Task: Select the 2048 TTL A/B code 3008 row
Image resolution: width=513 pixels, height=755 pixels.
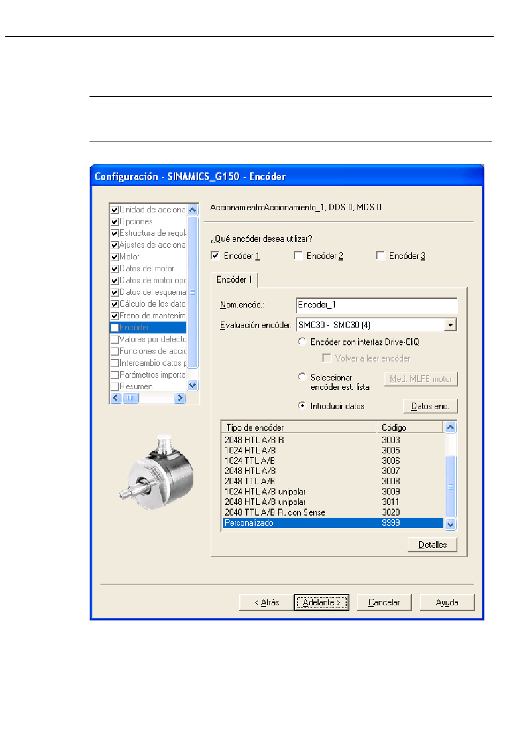Action: [333, 481]
